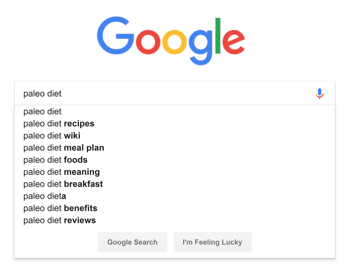The image size is (349, 275).
Task: Choose the 'paleo diet wiki' suggestion
Action: point(51,135)
